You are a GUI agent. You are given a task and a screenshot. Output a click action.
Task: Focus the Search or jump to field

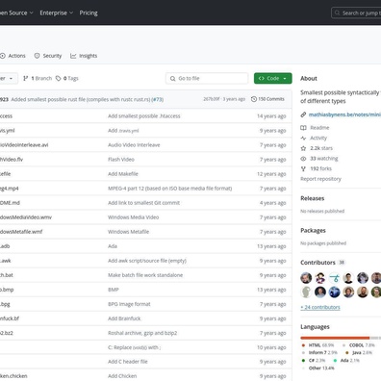(x=356, y=13)
